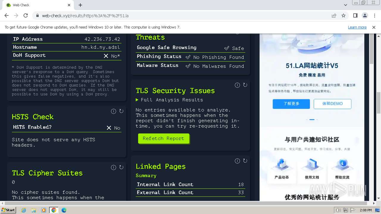This screenshot has width=381, height=214.
Task: Go back to previous page
Action: tap(7, 15)
